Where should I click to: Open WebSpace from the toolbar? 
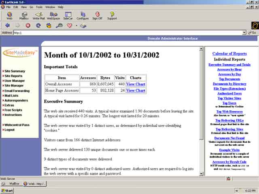pyautogui.click(x=53, y=15)
